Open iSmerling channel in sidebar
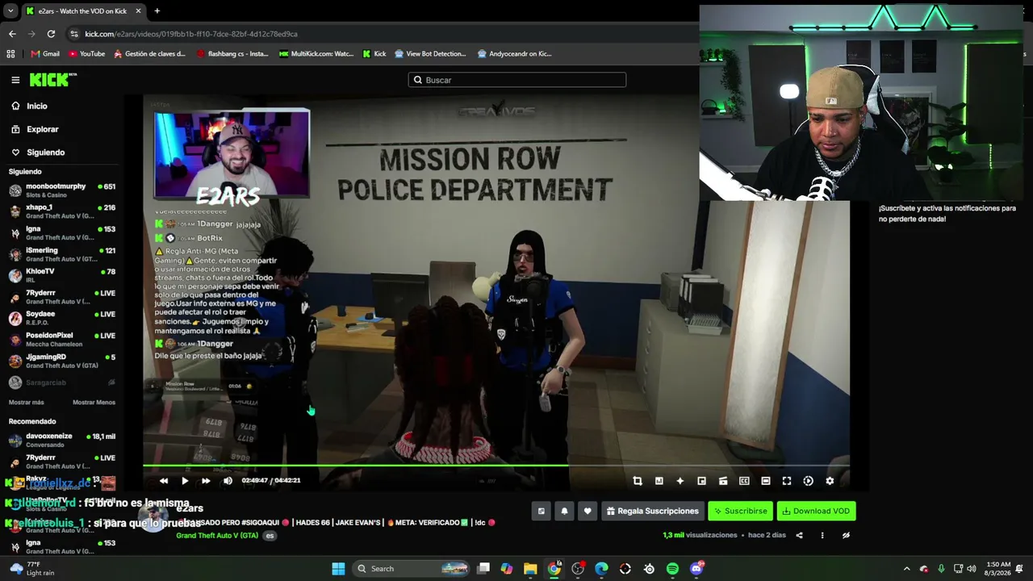The width and height of the screenshot is (1033, 581). tap(62, 254)
